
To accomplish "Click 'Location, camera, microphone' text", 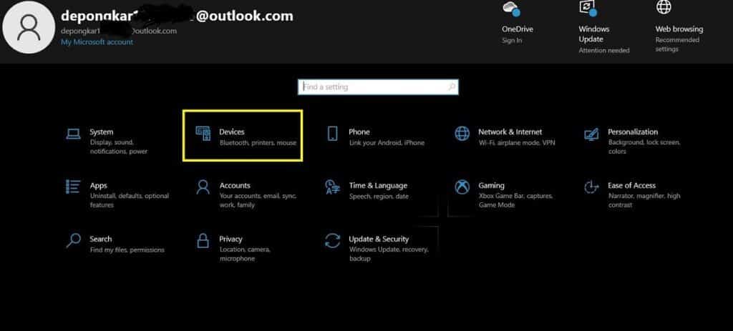I will (245, 255).
